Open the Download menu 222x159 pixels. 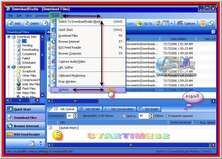coord(42,16)
